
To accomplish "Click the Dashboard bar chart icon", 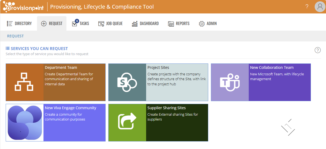I will pyautogui.click(x=135, y=24).
